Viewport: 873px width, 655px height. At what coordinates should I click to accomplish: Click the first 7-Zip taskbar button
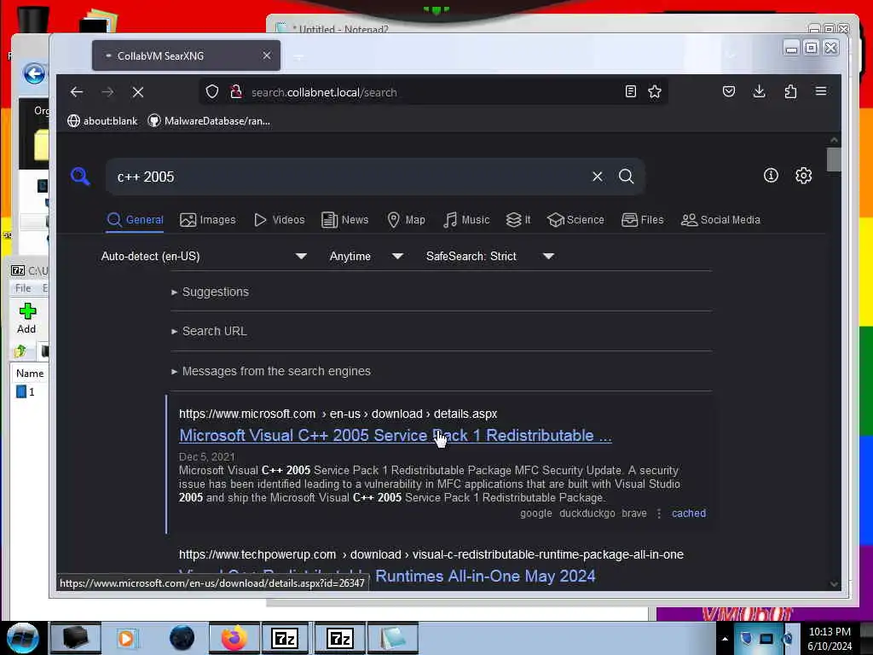tap(285, 638)
